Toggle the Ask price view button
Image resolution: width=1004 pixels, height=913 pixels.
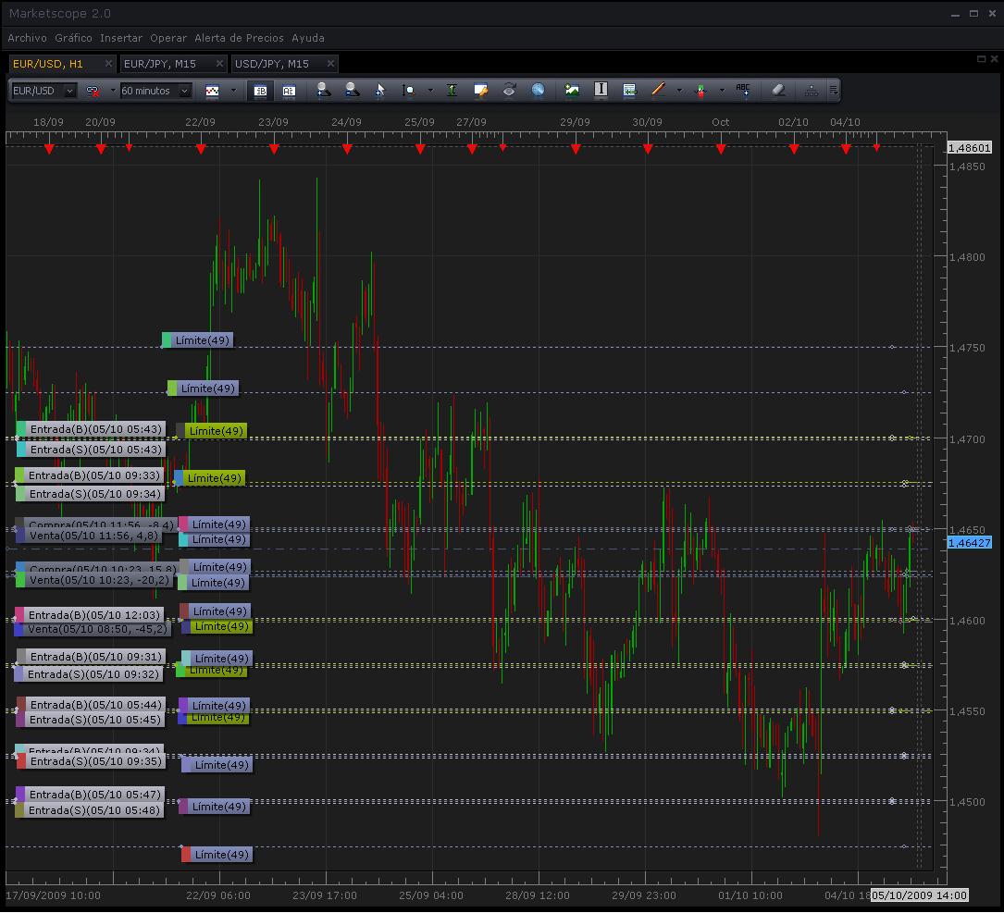coord(289,91)
